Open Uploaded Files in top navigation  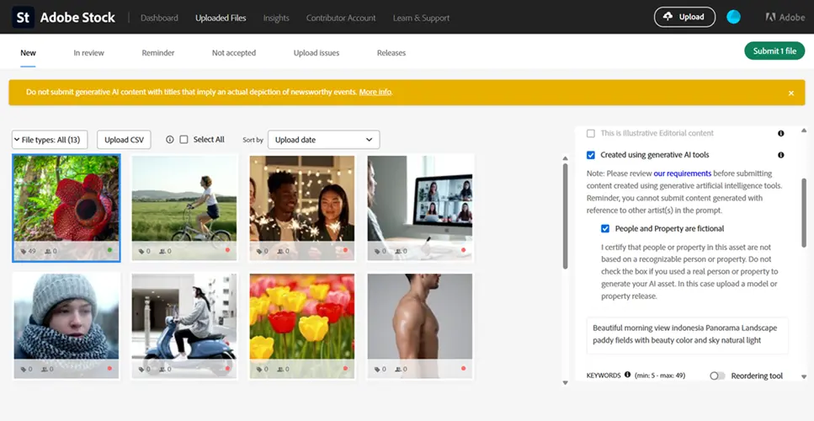(x=221, y=18)
